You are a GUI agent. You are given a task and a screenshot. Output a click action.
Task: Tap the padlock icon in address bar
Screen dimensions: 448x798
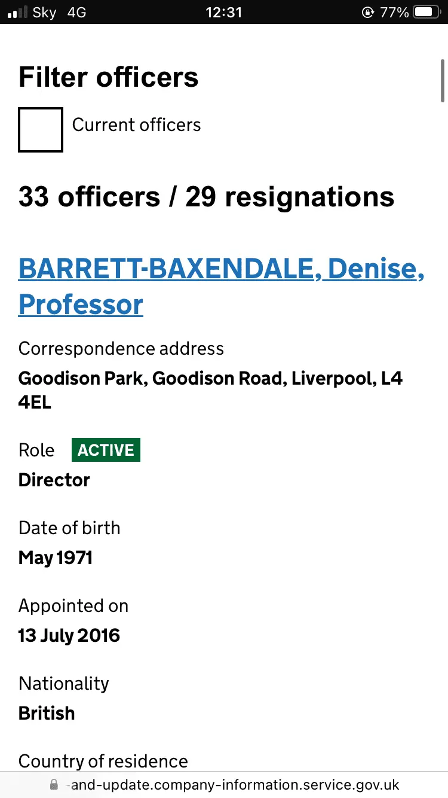[54, 784]
